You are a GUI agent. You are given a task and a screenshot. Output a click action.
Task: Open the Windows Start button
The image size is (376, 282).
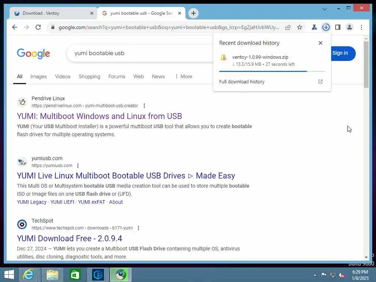point(9,275)
